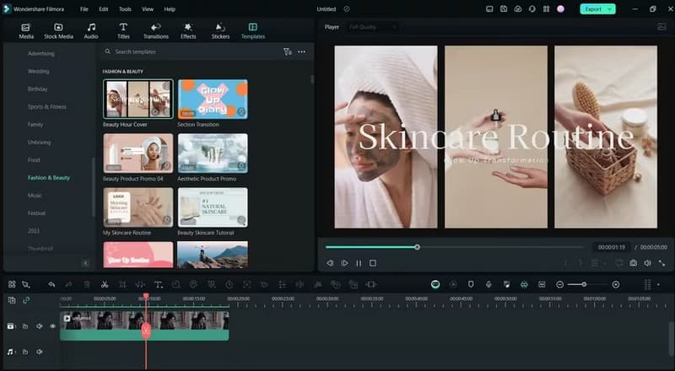Click the timeline zoom in plus button

(616, 284)
